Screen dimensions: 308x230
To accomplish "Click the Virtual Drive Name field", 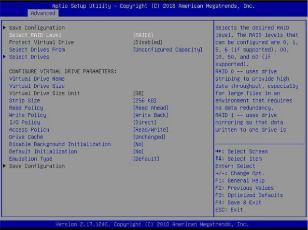I will (37, 79).
